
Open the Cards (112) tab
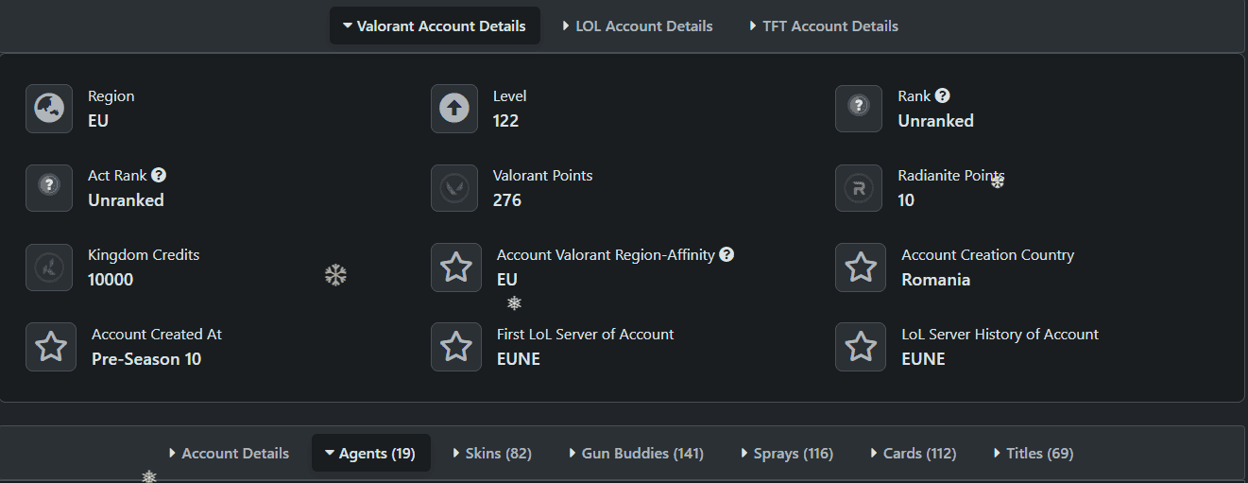pyautogui.click(x=913, y=454)
